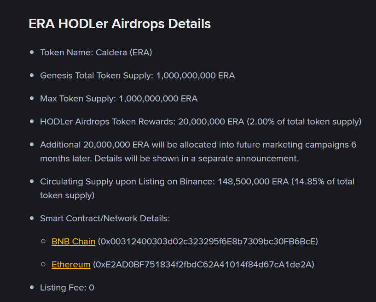Image resolution: width=376 pixels, height=302 pixels.
Task: Click the Additional 20,000,000 ERA paragraph
Action: coord(198,152)
